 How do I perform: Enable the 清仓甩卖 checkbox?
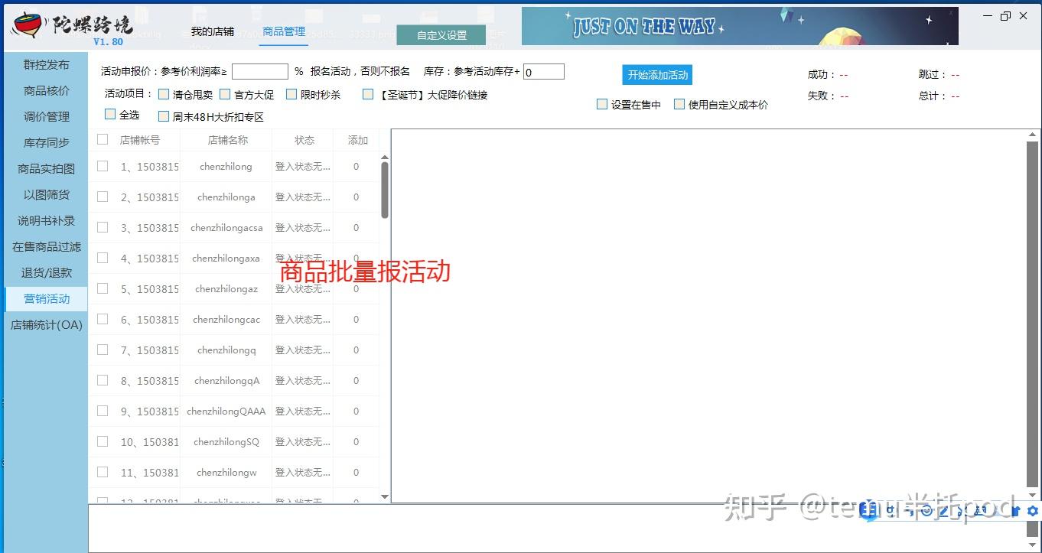[x=164, y=94]
